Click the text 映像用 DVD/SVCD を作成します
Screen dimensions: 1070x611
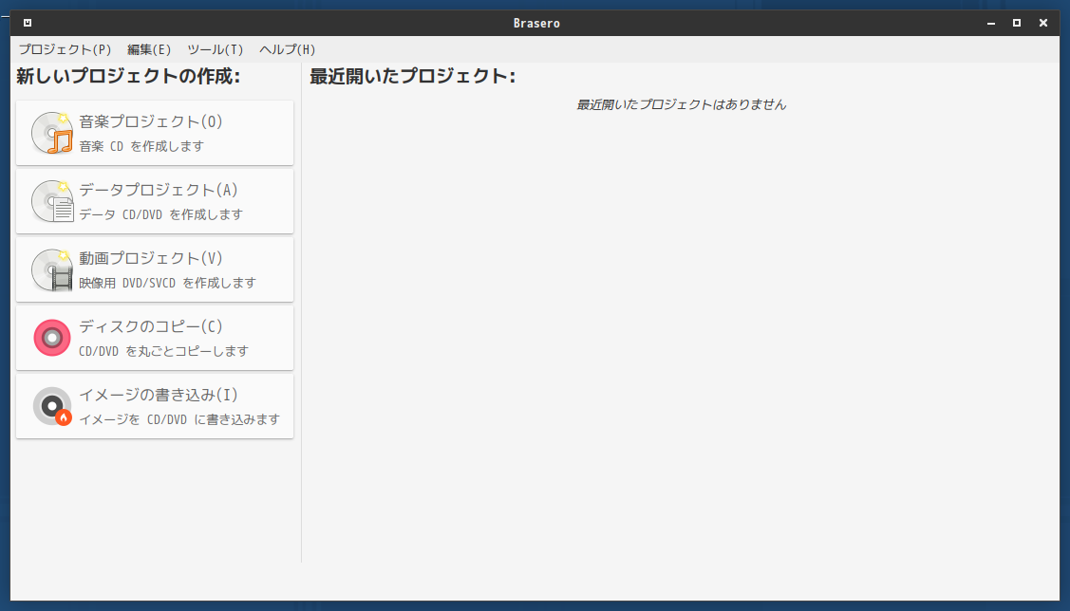[x=167, y=283]
